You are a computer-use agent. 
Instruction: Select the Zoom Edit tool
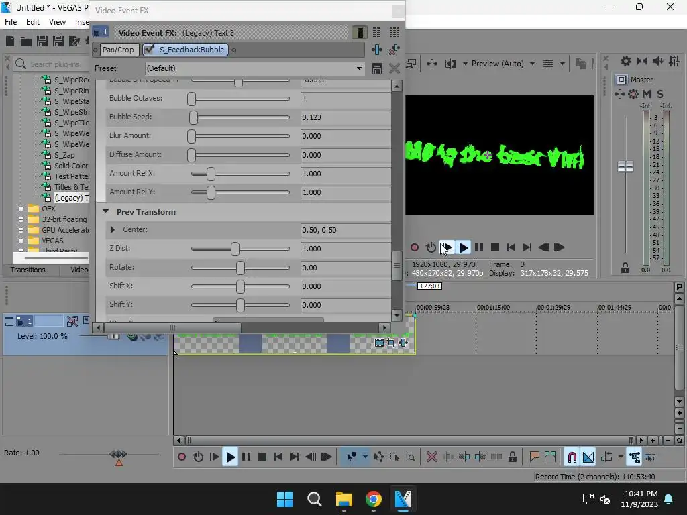pyautogui.click(x=411, y=457)
